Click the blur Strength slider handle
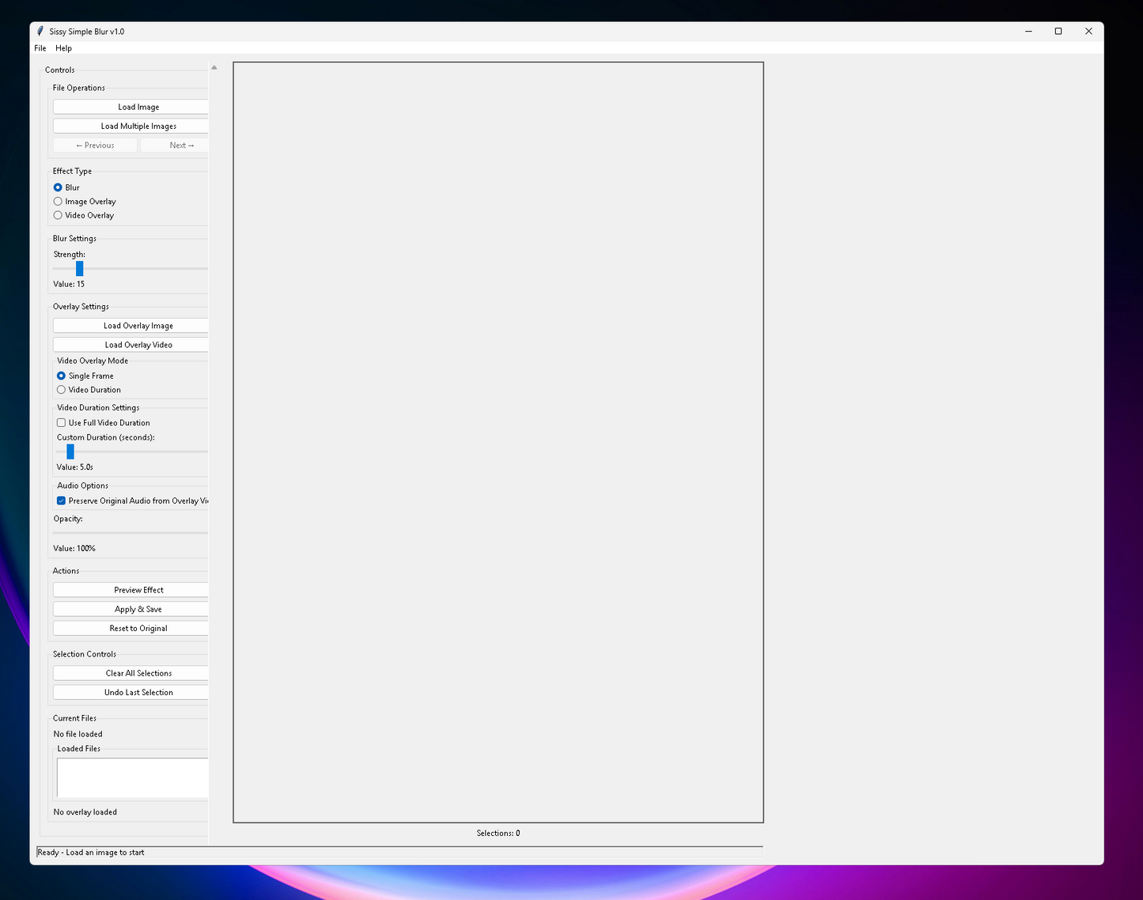 [x=79, y=269]
